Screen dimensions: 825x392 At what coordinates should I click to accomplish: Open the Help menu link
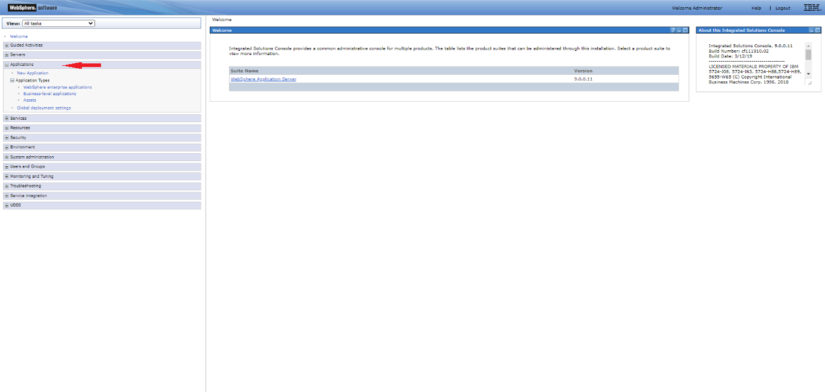[756, 7]
